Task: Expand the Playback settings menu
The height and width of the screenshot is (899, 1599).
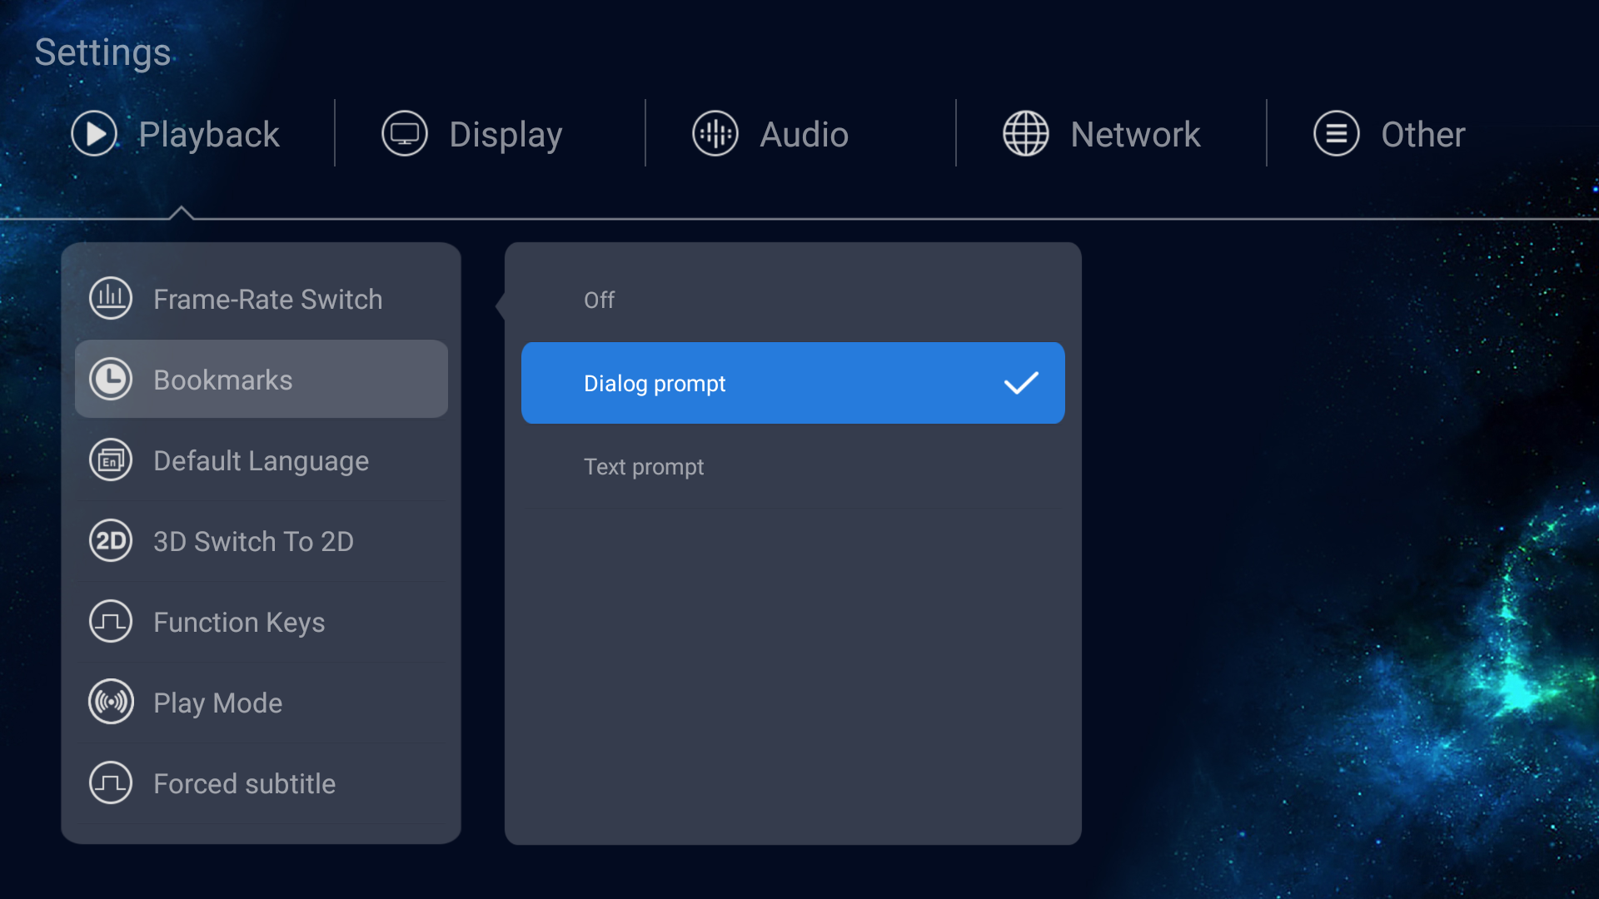Action: pyautogui.click(x=175, y=133)
